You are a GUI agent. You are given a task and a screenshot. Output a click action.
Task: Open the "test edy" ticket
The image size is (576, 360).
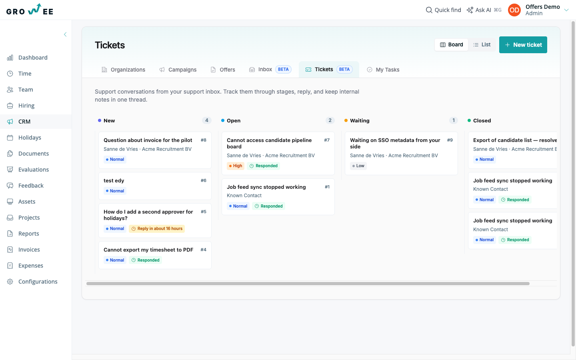pyautogui.click(x=155, y=186)
